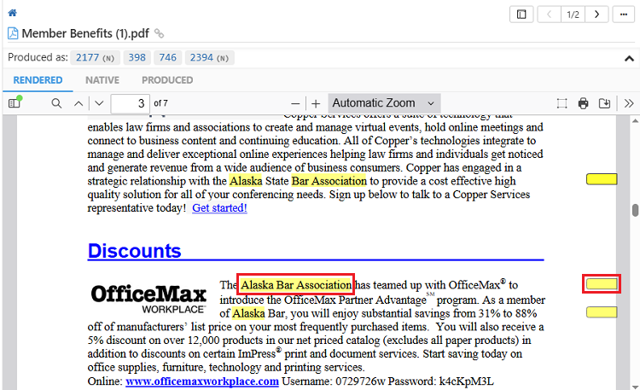
Task: Open the more options ellipsis menu
Action: 623,15
